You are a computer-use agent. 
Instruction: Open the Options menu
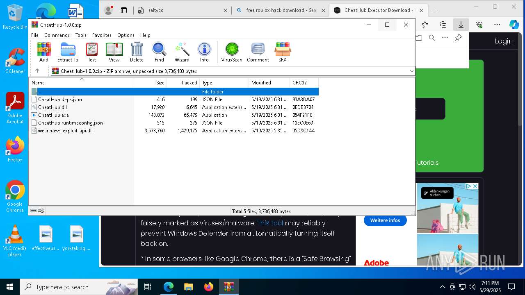point(126,35)
